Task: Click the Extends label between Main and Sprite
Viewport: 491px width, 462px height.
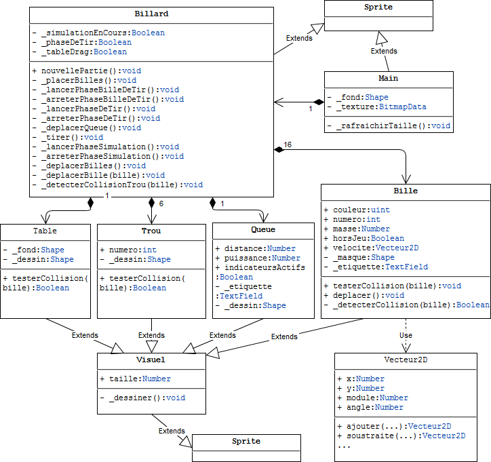Action: pyautogui.click(x=384, y=51)
